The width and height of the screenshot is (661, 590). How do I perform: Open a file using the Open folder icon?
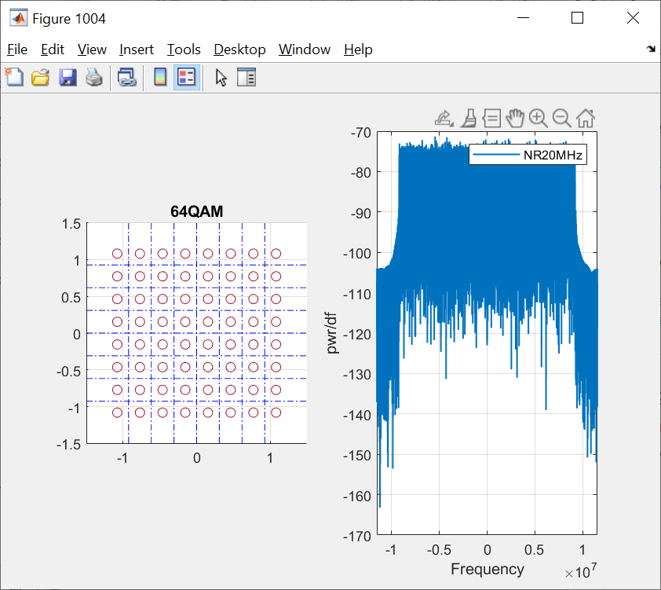pos(40,77)
